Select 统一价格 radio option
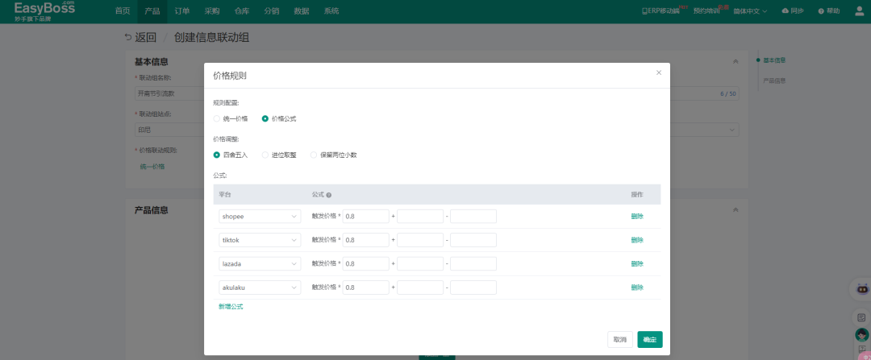 [x=217, y=118]
